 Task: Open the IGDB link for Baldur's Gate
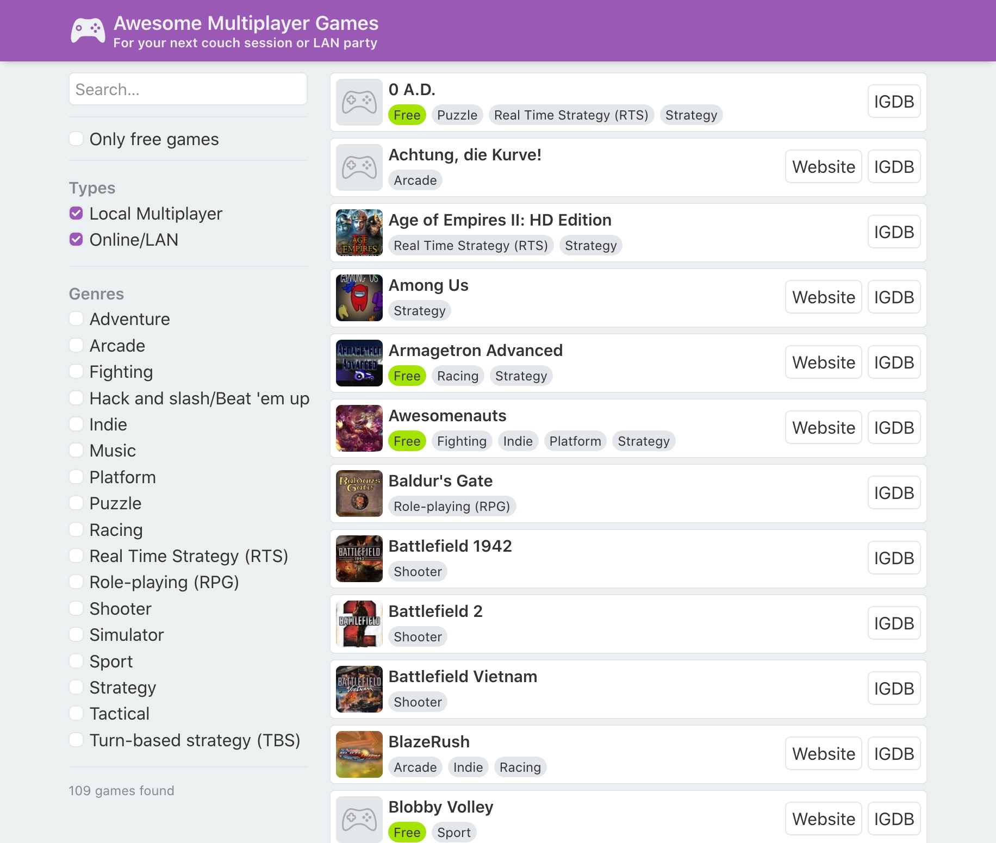894,492
